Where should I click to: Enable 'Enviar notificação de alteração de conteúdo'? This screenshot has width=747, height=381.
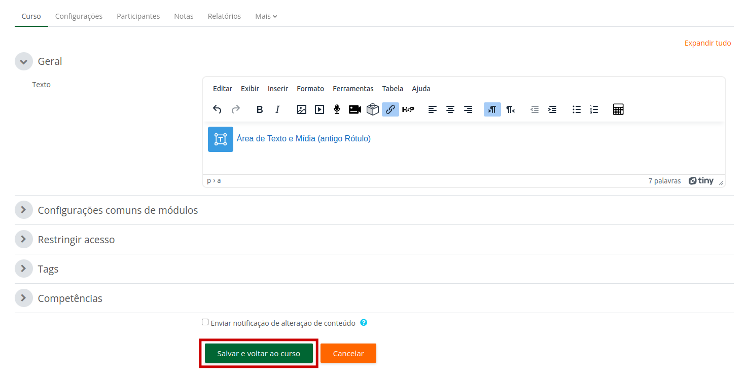(205, 322)
